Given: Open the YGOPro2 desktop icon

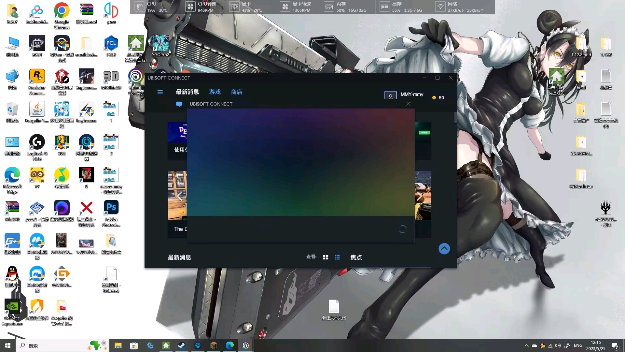Looking at the screenshot, I should (160, 46).
